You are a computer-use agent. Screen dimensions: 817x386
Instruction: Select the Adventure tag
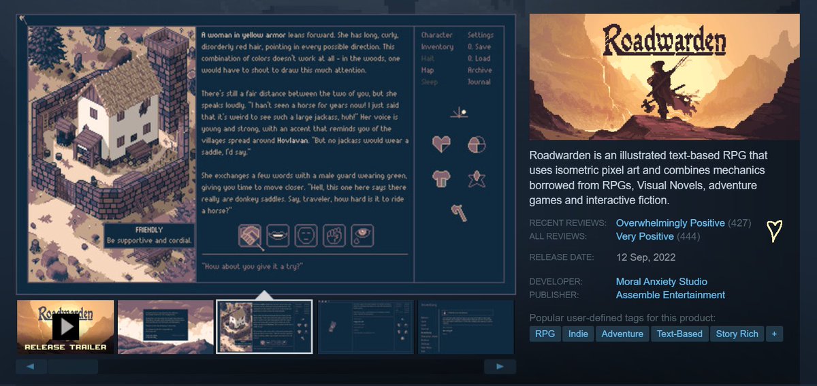pyautogui.click(x=622, y=334)
